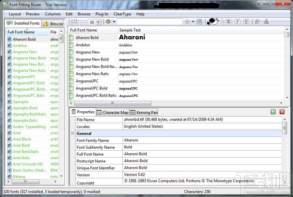Click Full Font Name header in preview list

(93, 30)
